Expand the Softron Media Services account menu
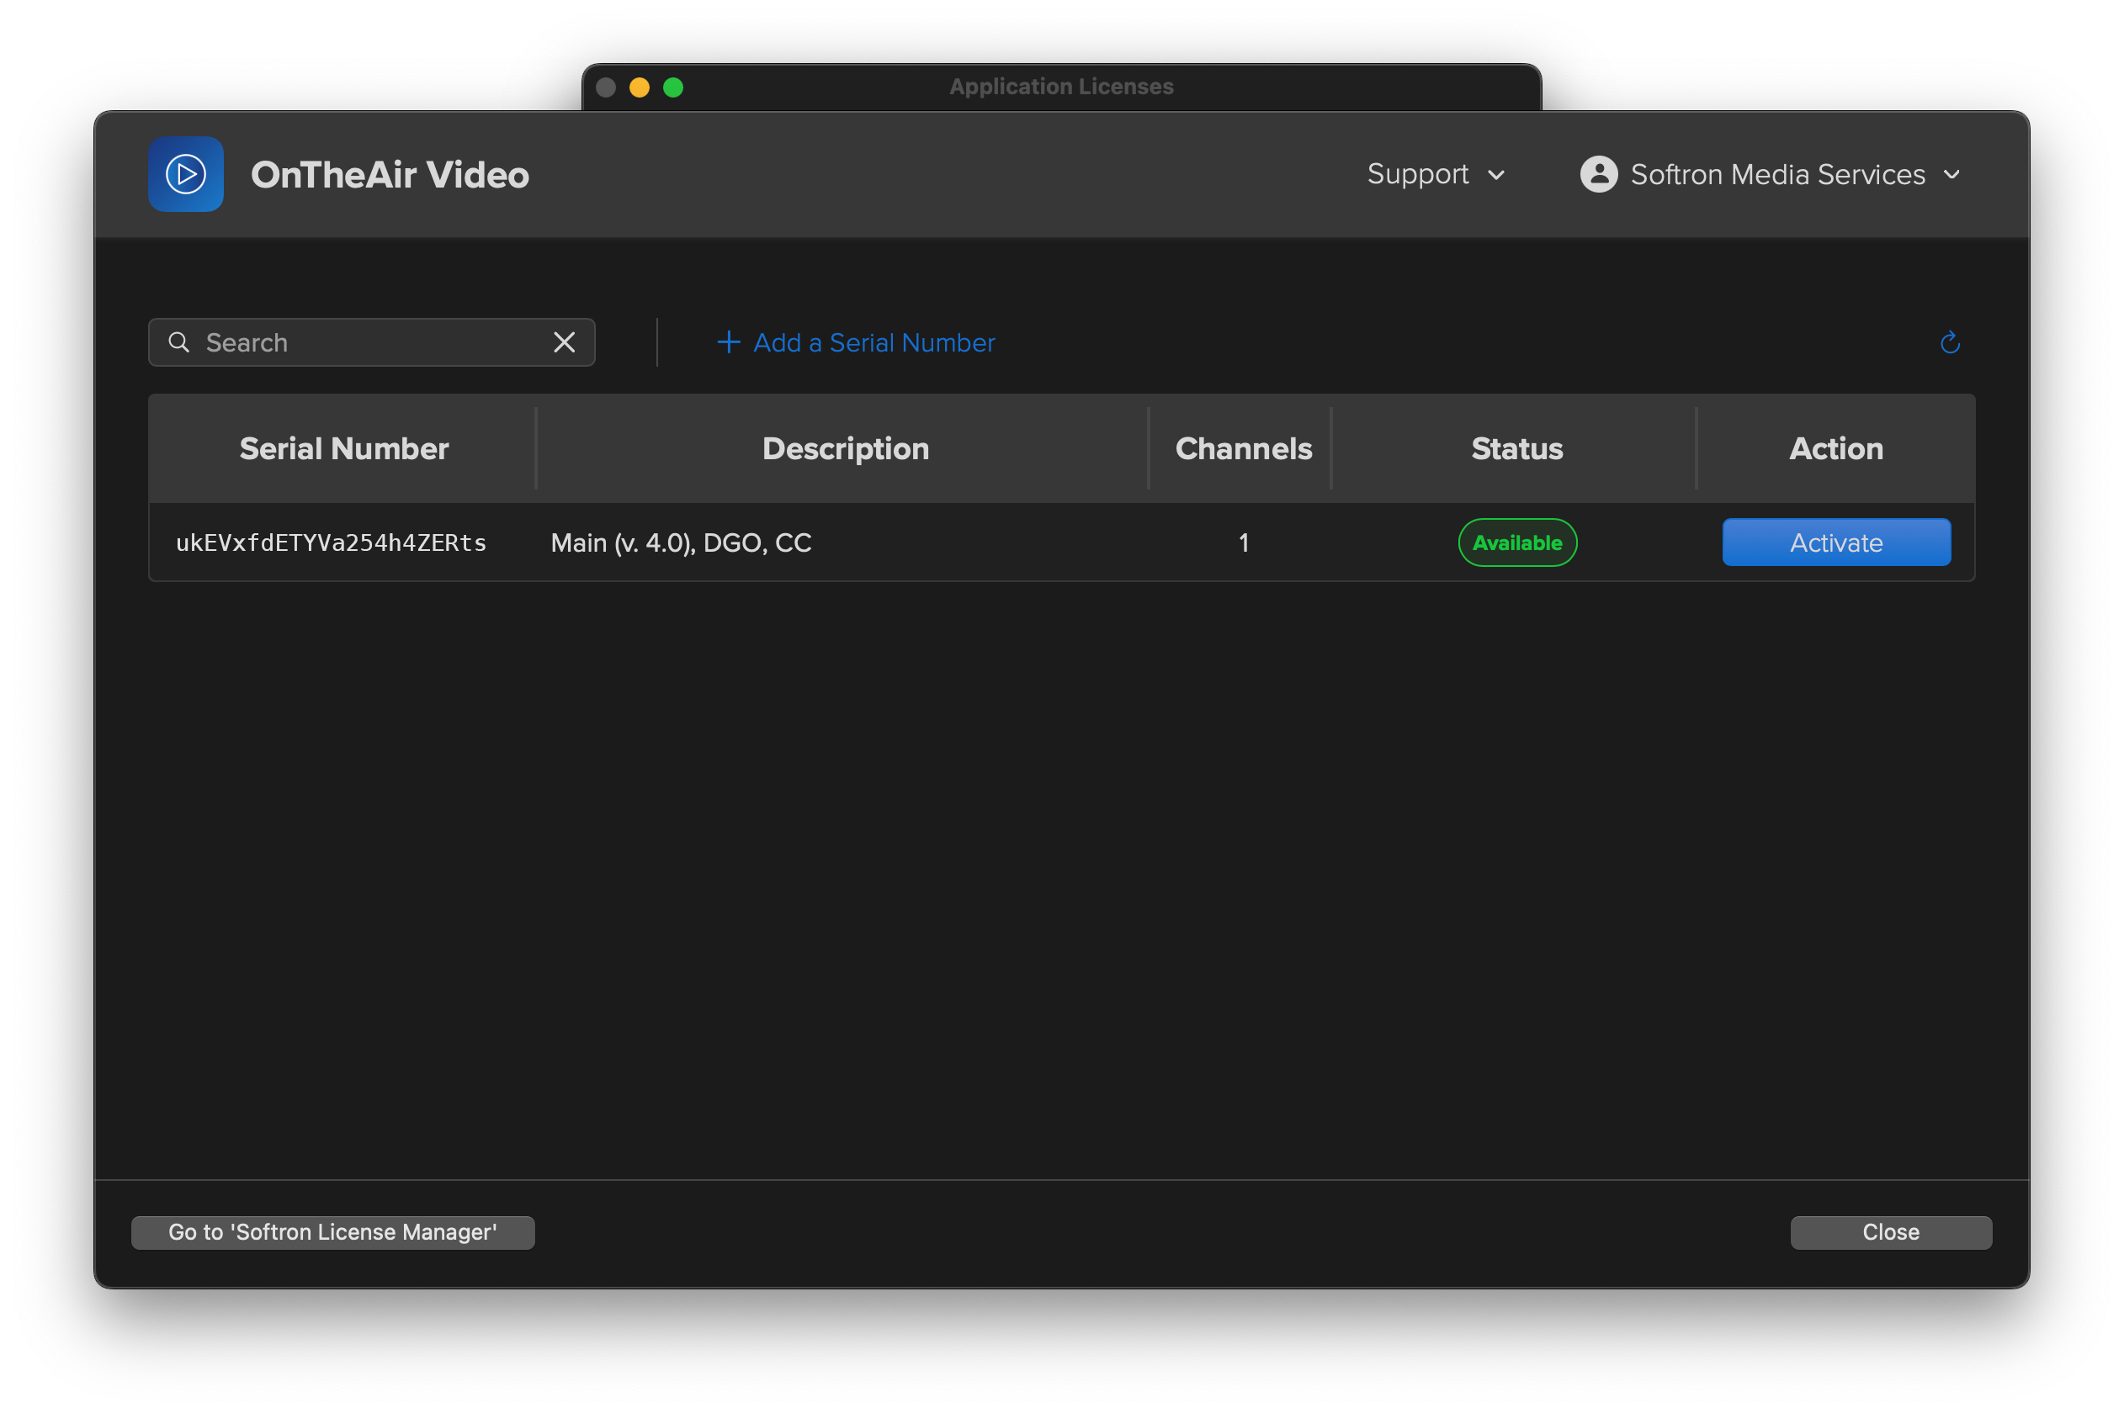 coord(1770,174)
